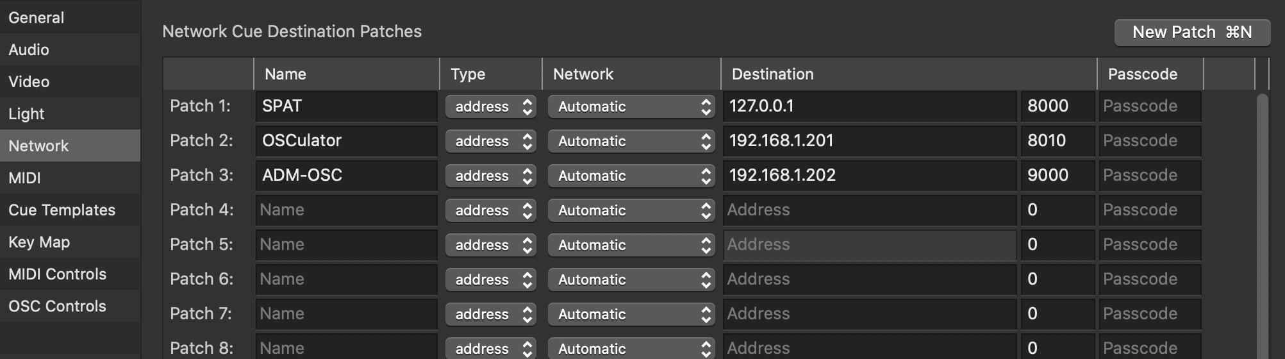Switch to the Audio settings tab

coord(29,50)
